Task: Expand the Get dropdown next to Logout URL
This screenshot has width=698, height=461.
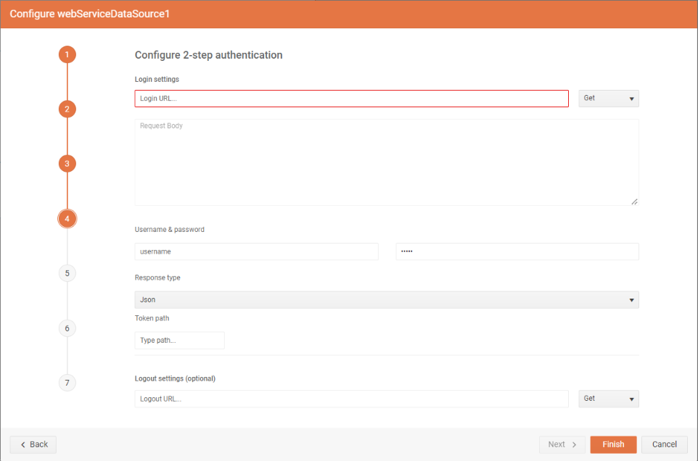Action: (x=608, y=399)
